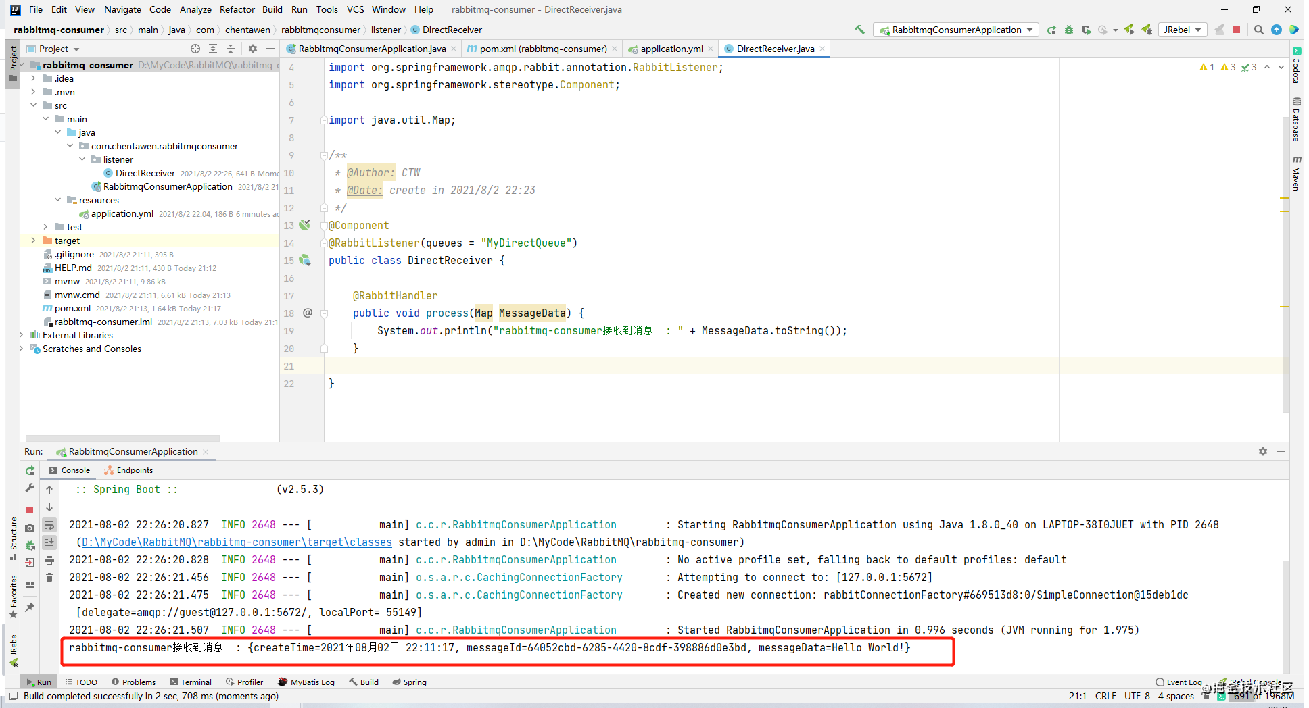Toggle scroll to end in console
1309x708 pixels.
coord(49,542)
